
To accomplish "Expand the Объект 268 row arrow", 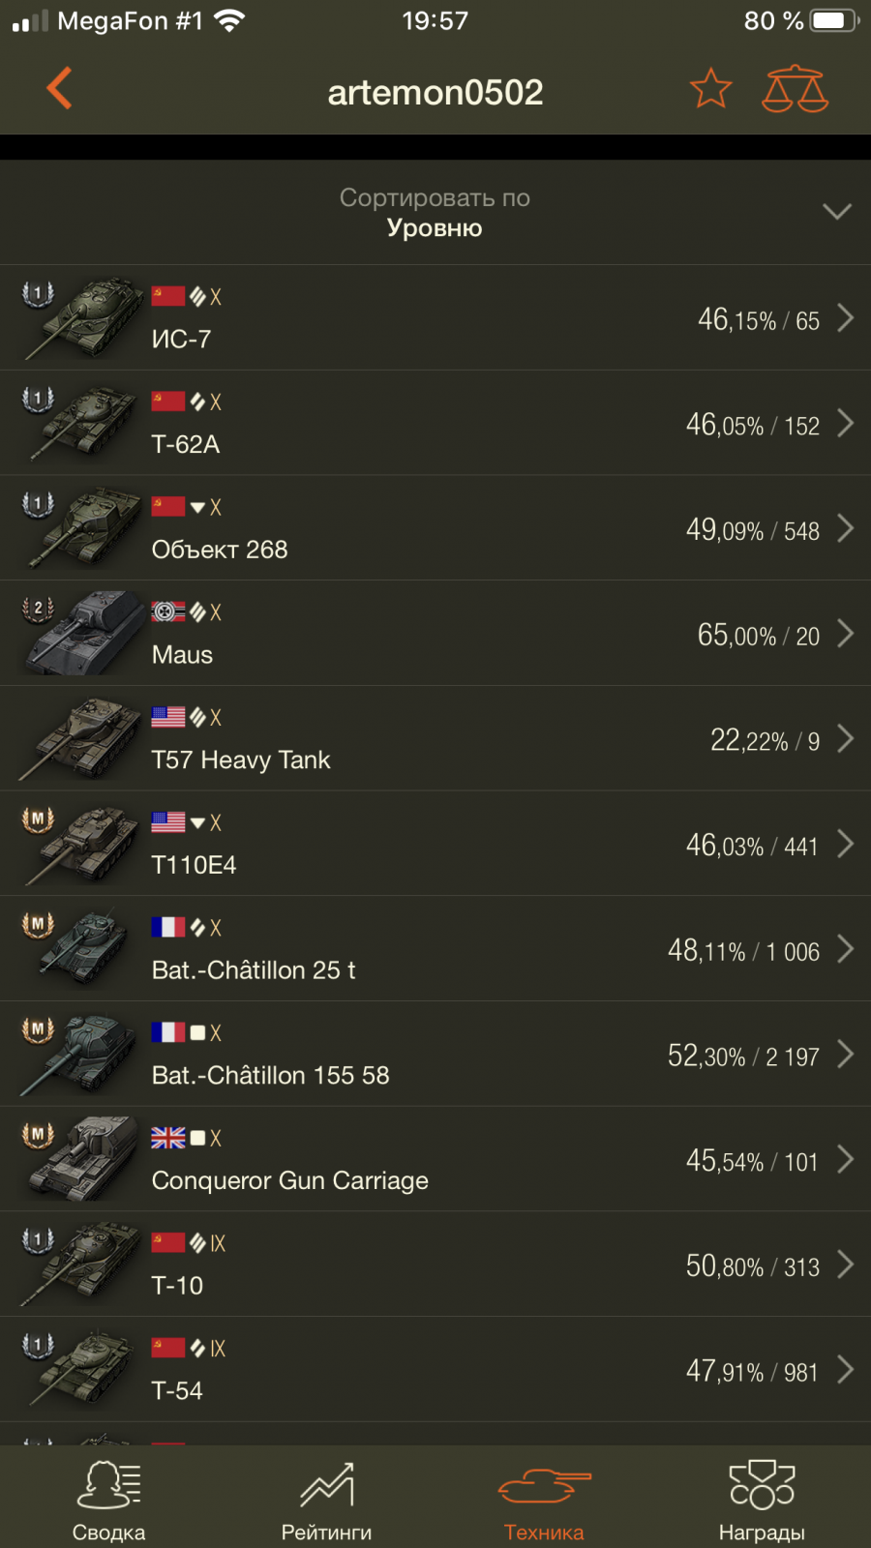I will pyautogui.click(x=845, y=528).
